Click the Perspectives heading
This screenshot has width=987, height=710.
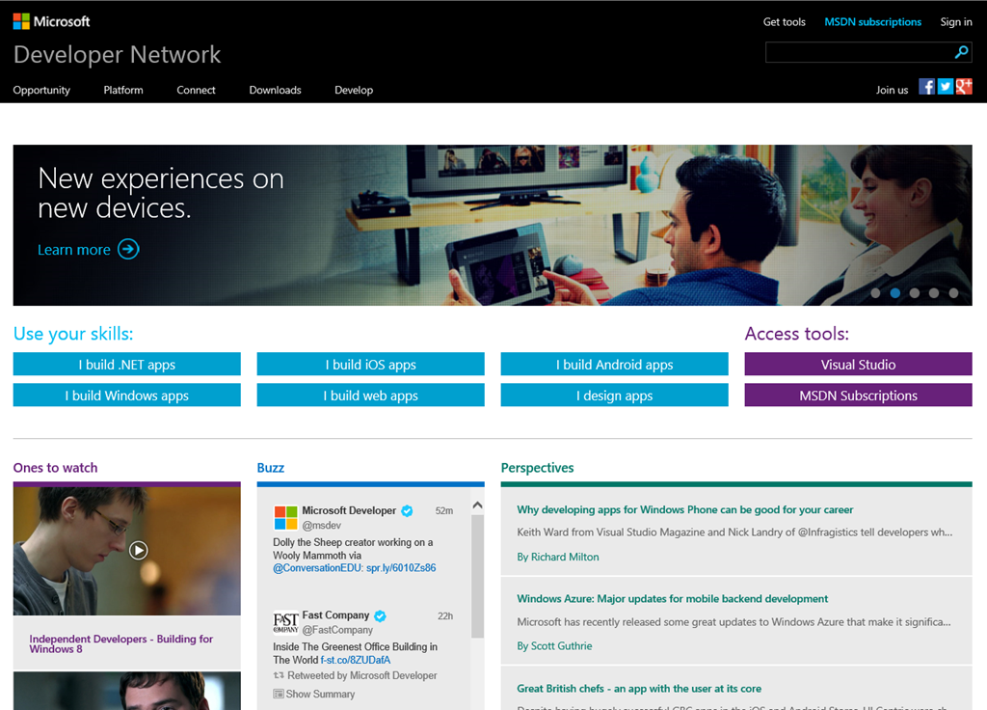pyautogui.click(x=538, y=468)
